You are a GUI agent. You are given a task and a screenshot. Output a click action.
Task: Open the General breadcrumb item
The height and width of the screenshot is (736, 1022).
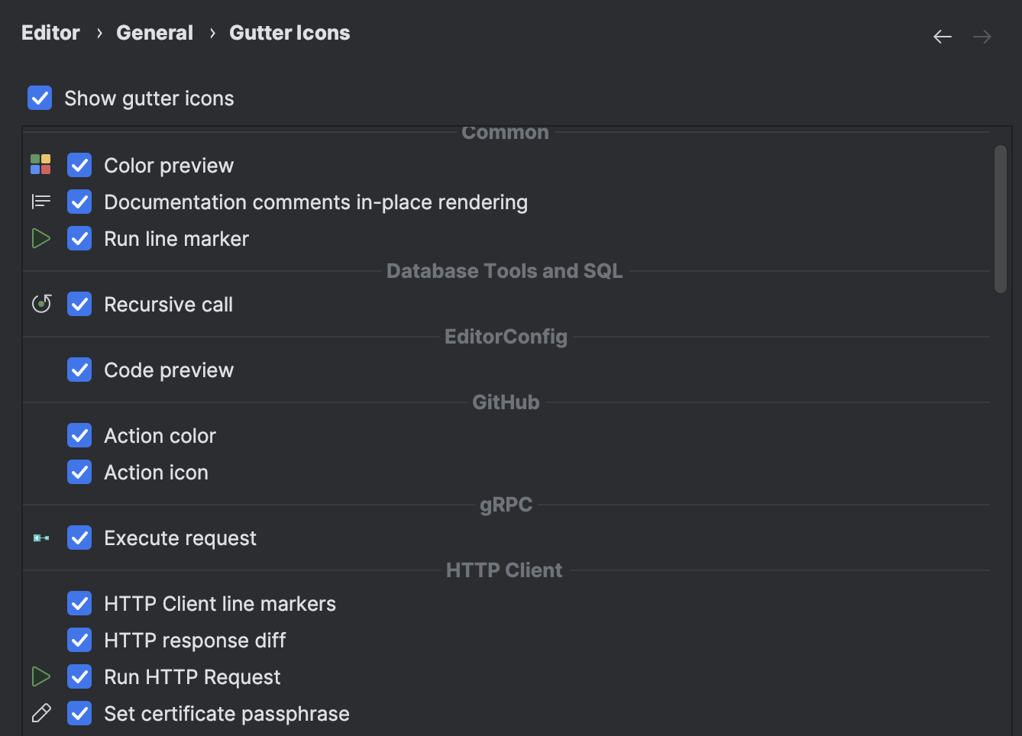(154, 32)
